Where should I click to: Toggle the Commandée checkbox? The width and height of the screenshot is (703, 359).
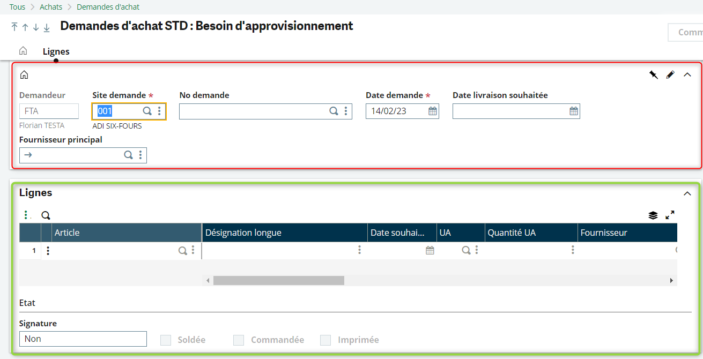click(x=239, y=340)
